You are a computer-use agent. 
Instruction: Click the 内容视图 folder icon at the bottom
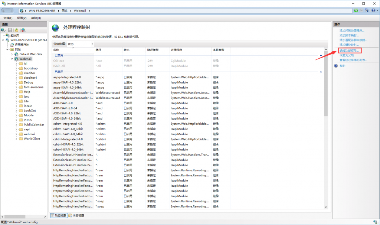70,215
